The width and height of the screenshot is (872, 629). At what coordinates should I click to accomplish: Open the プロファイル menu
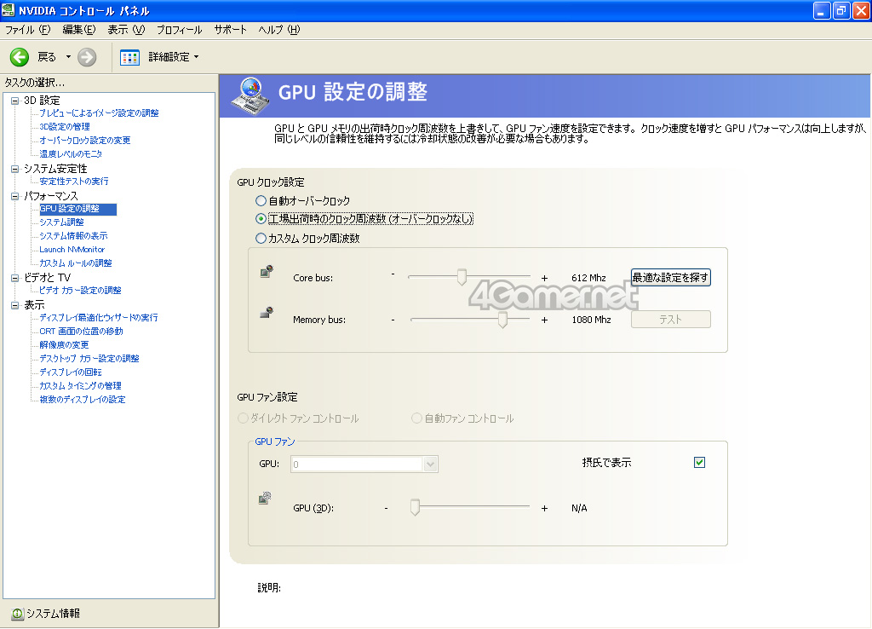[x=179, y=30]
